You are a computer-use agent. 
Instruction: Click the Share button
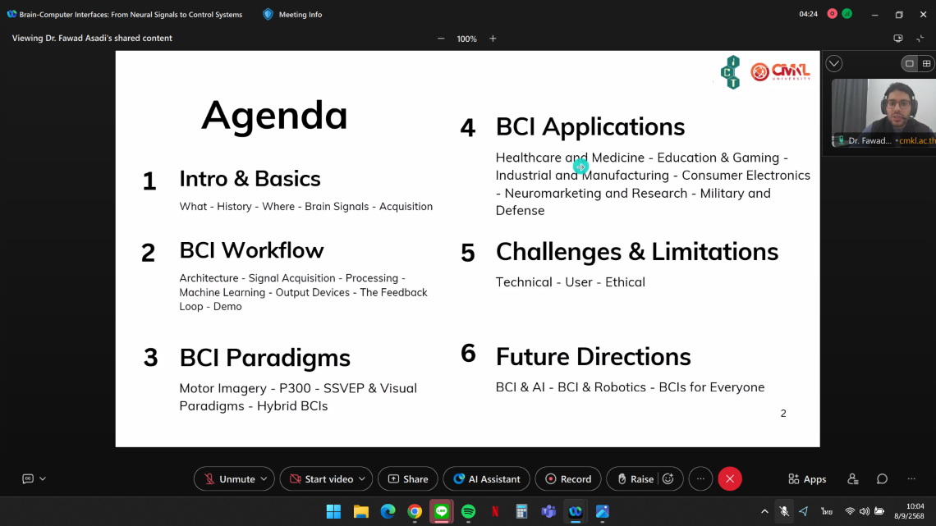tap(407, 479)
